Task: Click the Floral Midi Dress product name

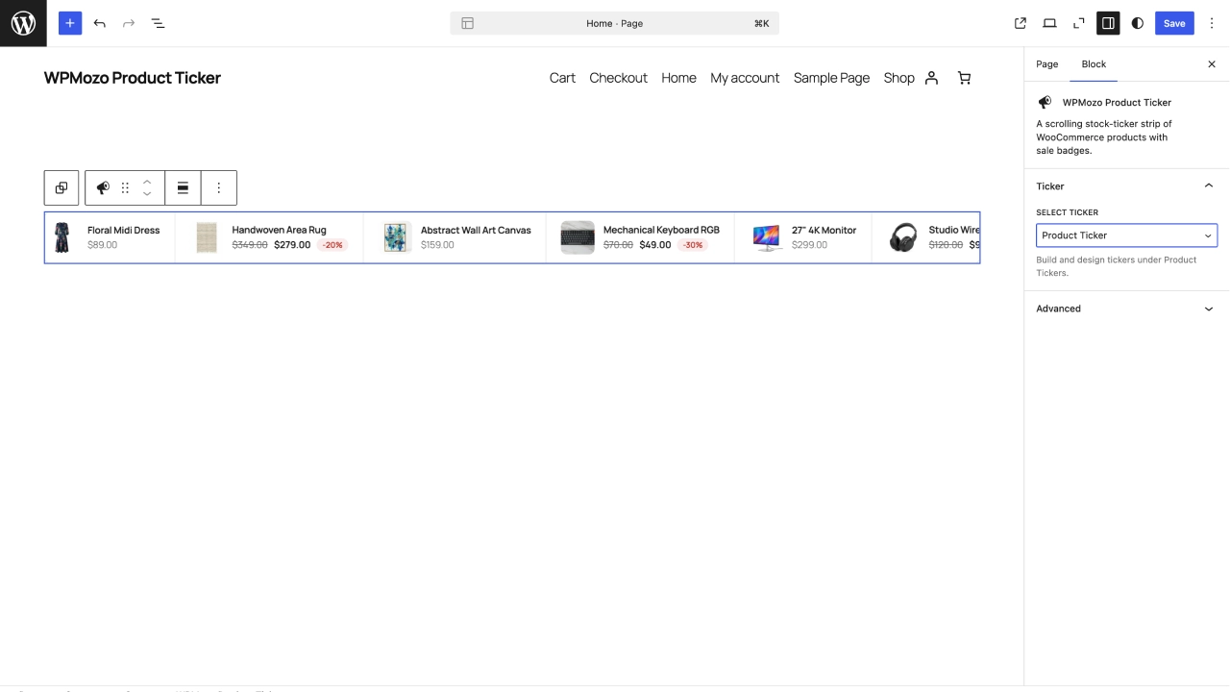Action: tap(123, 230)
